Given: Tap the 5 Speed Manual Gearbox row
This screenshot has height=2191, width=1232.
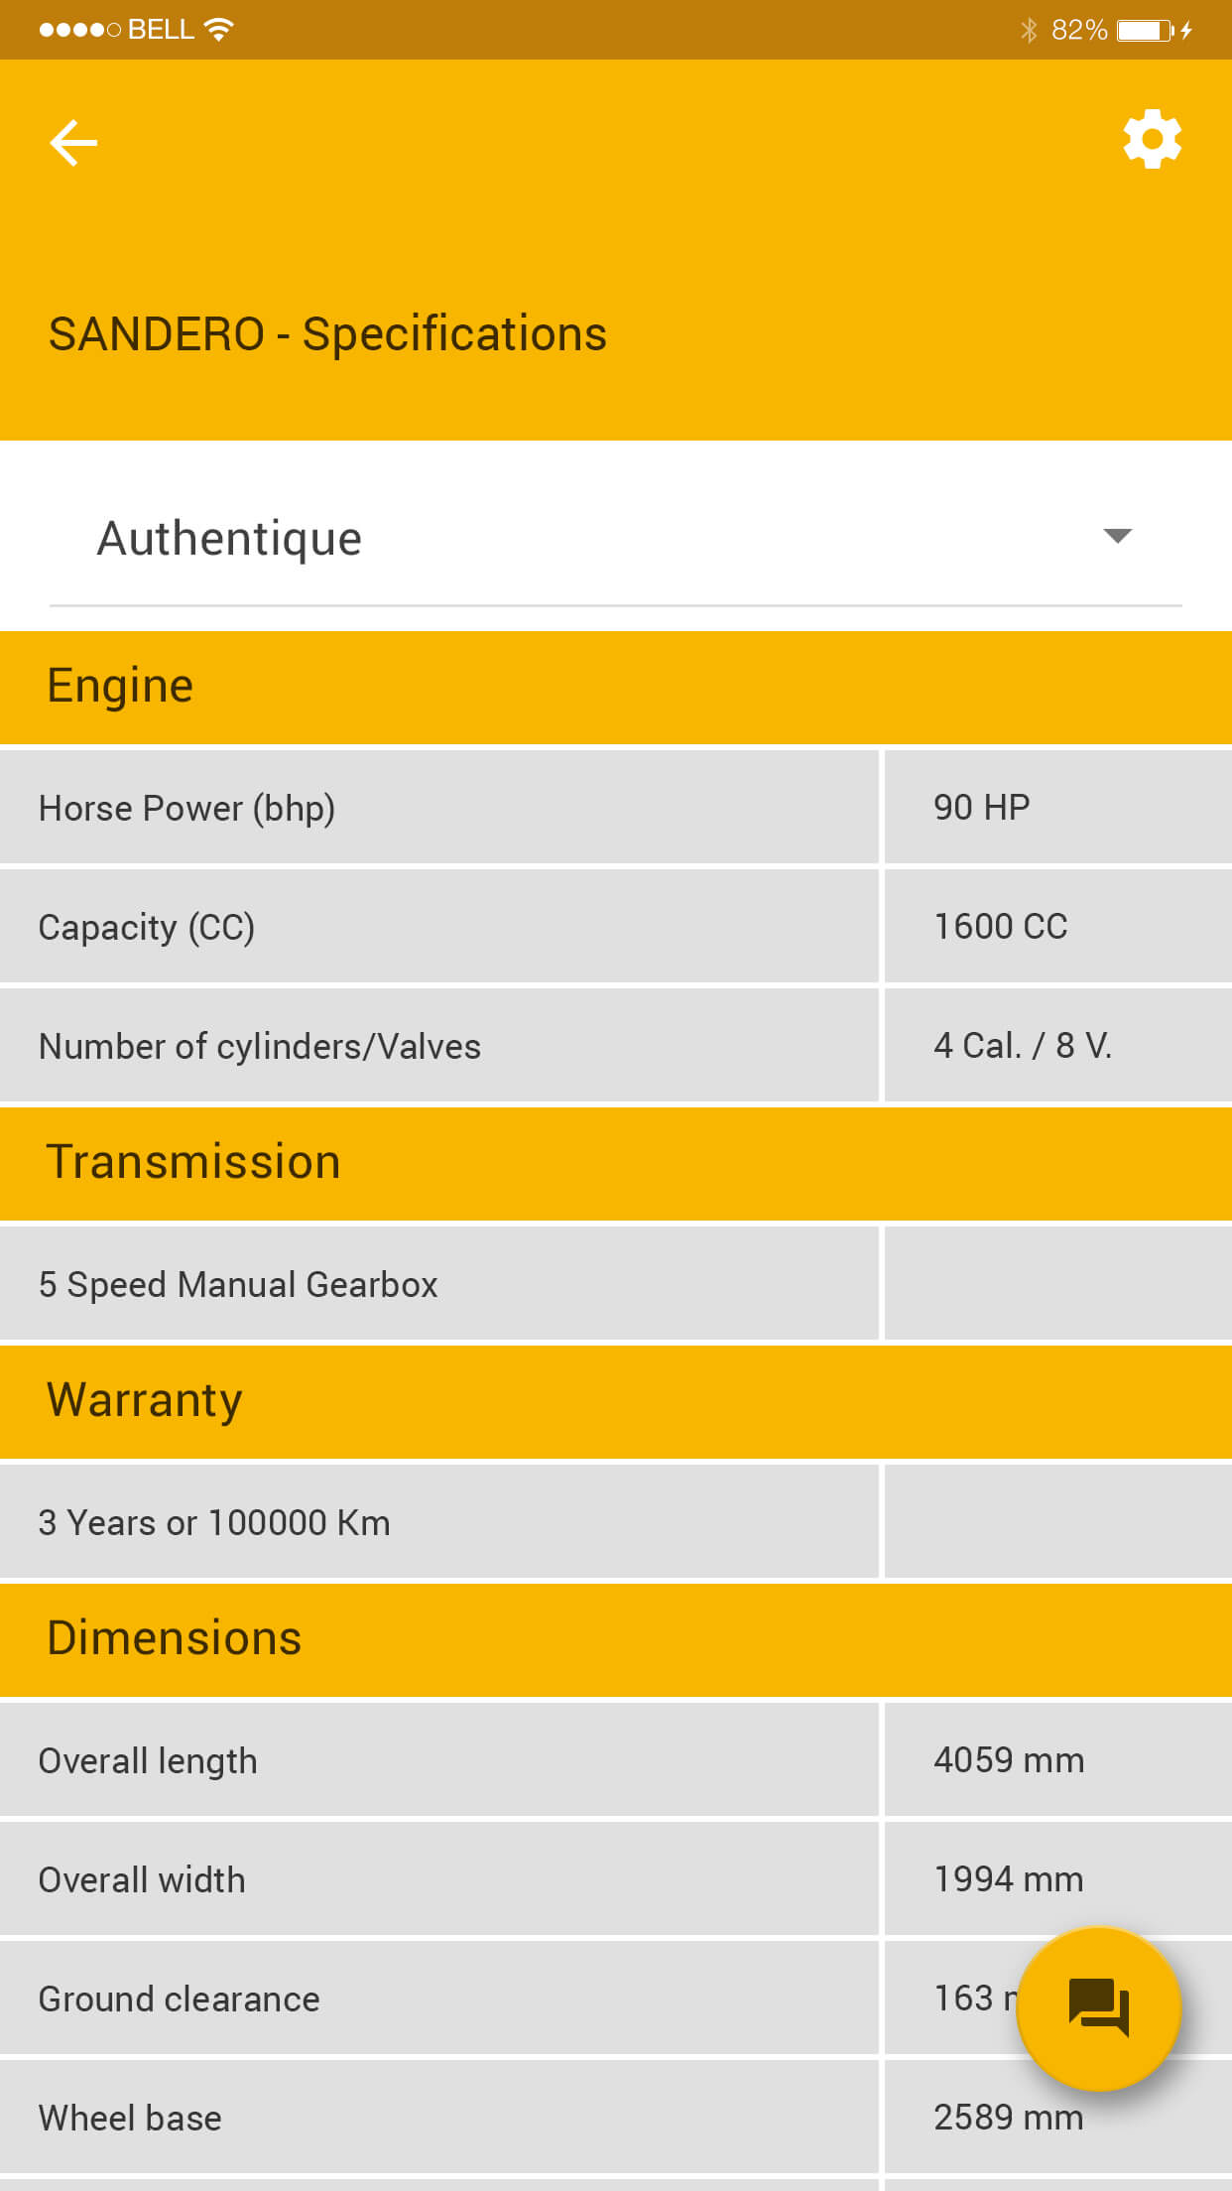Looking at the screenshot, I should click(x=616, y=1283).
